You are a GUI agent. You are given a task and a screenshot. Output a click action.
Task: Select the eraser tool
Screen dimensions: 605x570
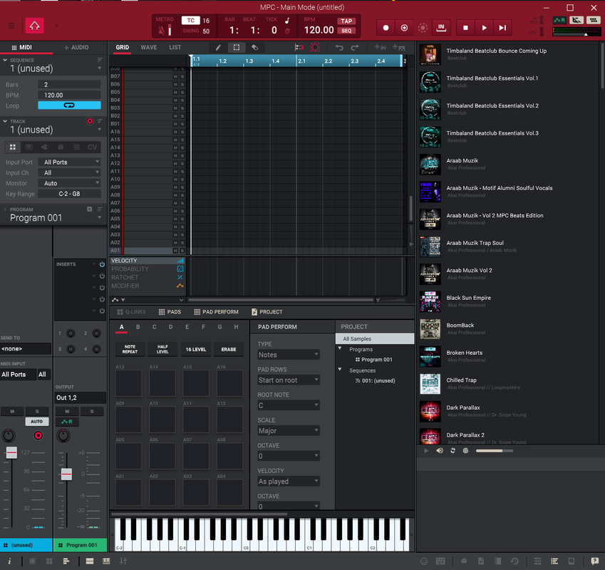click(x=254, y=48)
